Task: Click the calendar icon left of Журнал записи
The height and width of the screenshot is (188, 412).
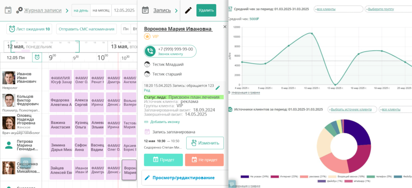Action: pos(8,10)
